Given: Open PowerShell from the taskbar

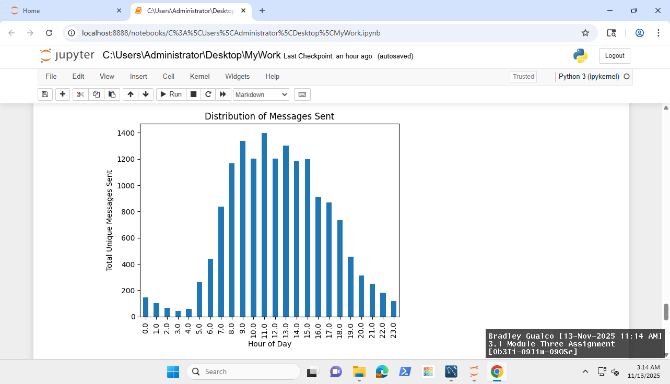Looking at the screenshot, I should pyautogui.click(x=405, y=371).
